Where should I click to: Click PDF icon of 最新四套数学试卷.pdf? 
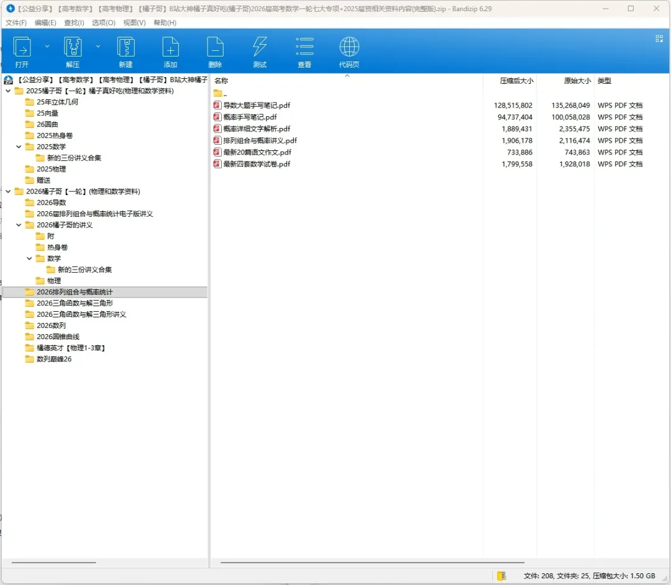(x=217, y=164)
